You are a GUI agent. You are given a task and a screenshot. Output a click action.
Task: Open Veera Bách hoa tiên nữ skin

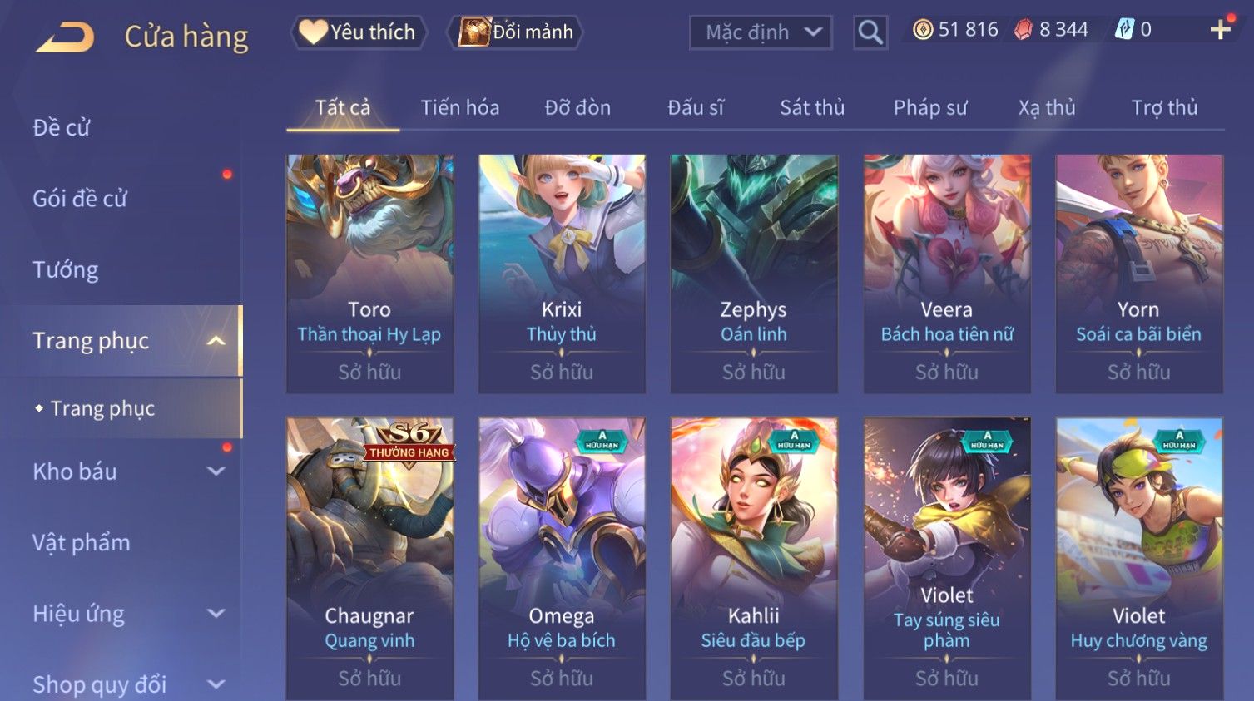click(x=947, y=274)
